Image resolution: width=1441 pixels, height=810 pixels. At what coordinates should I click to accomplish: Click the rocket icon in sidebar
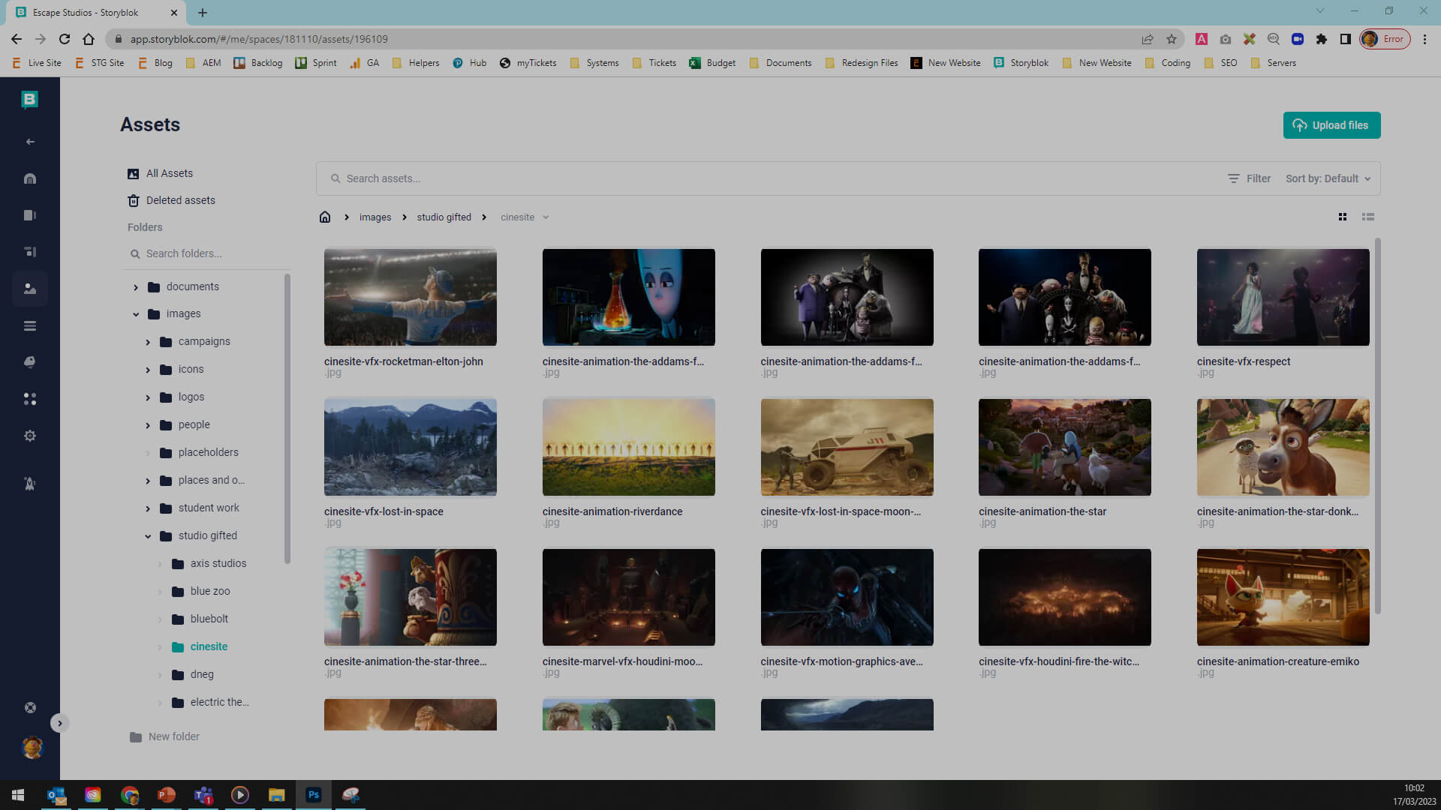(x=30, y=484)
